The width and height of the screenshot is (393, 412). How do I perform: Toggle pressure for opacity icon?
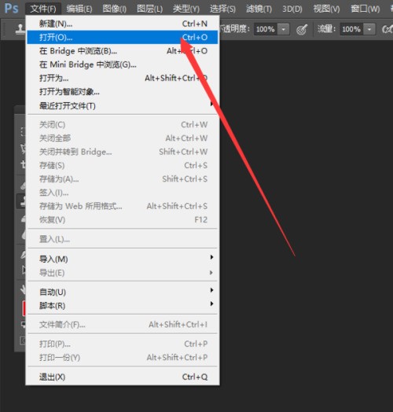(x=302, y=29)
